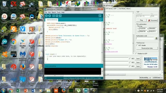Click the Ping button in Hercules
Screen dimensions: 166x93
click(x=141, y=20)
